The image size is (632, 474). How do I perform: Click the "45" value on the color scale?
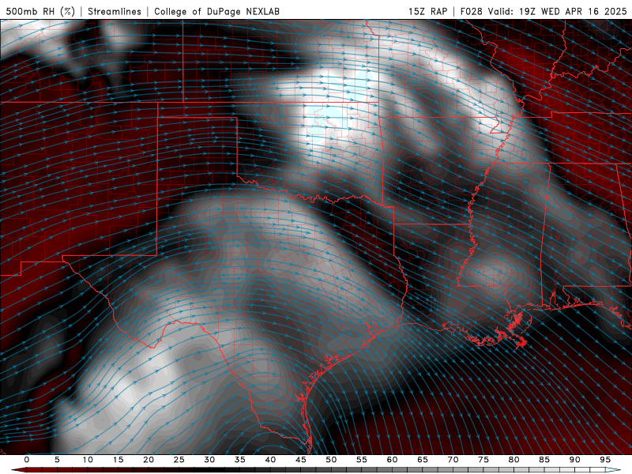(x=301, y=460)
